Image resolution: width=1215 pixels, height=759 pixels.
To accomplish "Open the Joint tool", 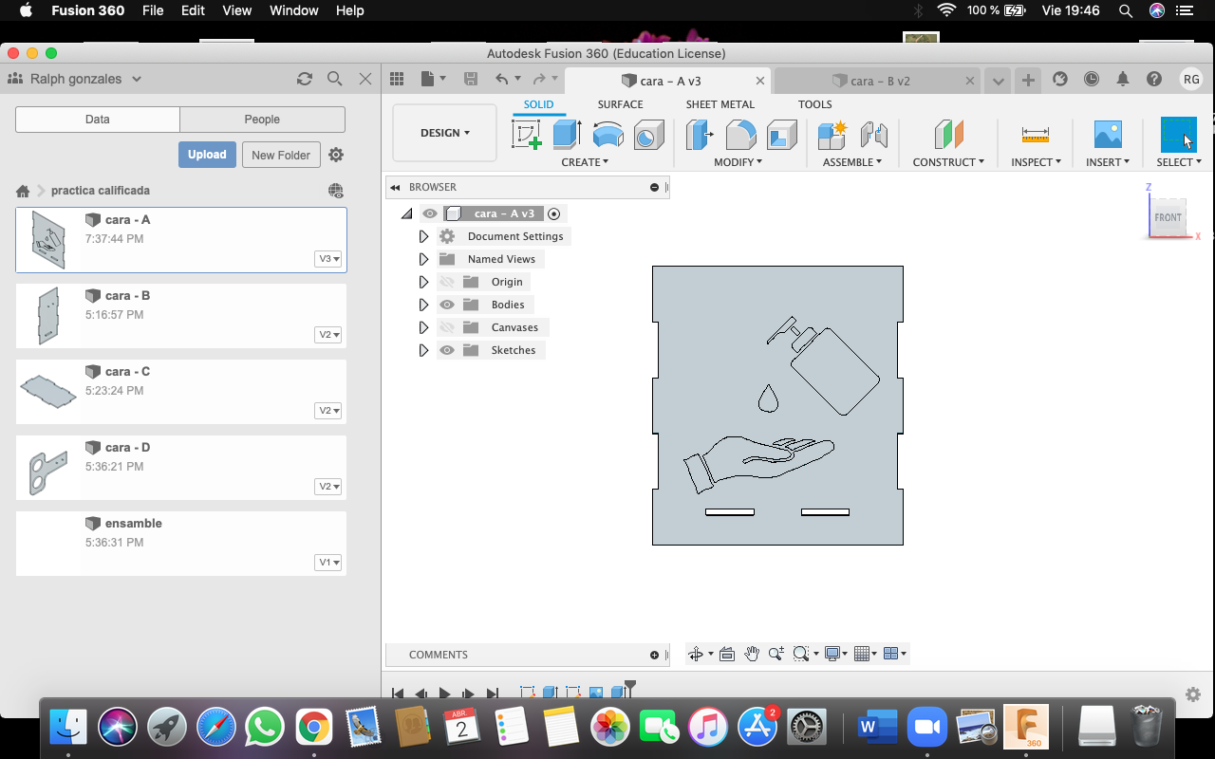I will tap(873, 135).
